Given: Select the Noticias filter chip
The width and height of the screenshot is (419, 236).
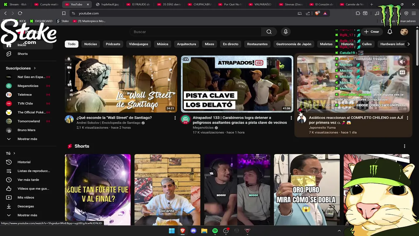Looking at the screenshot, I should click(91, 44).
